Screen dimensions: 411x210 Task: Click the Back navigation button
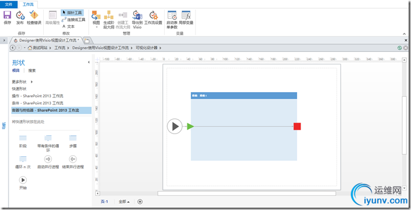click(12, 48)
